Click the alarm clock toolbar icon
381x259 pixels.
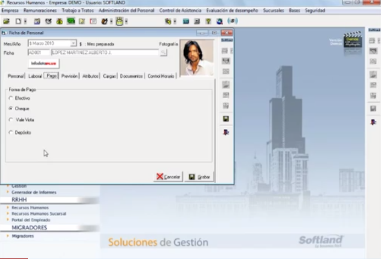point(48,21)
